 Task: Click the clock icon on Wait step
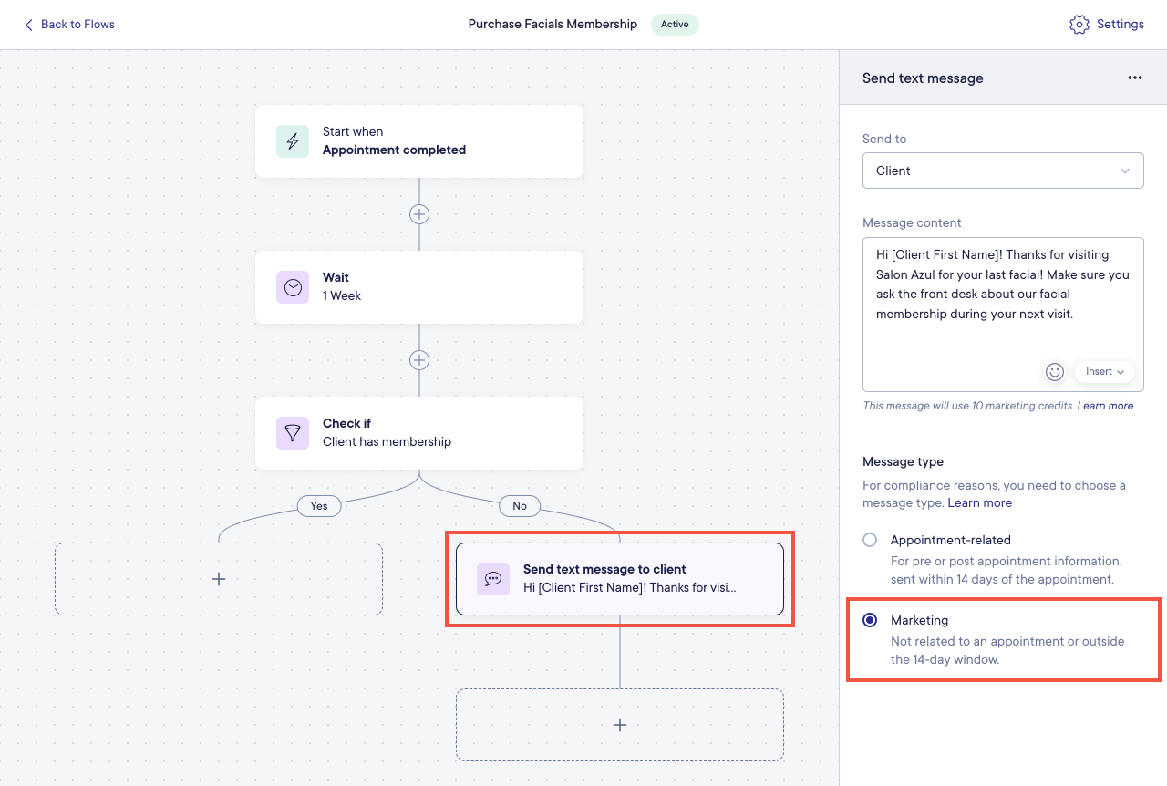click(x=293, y=287)
